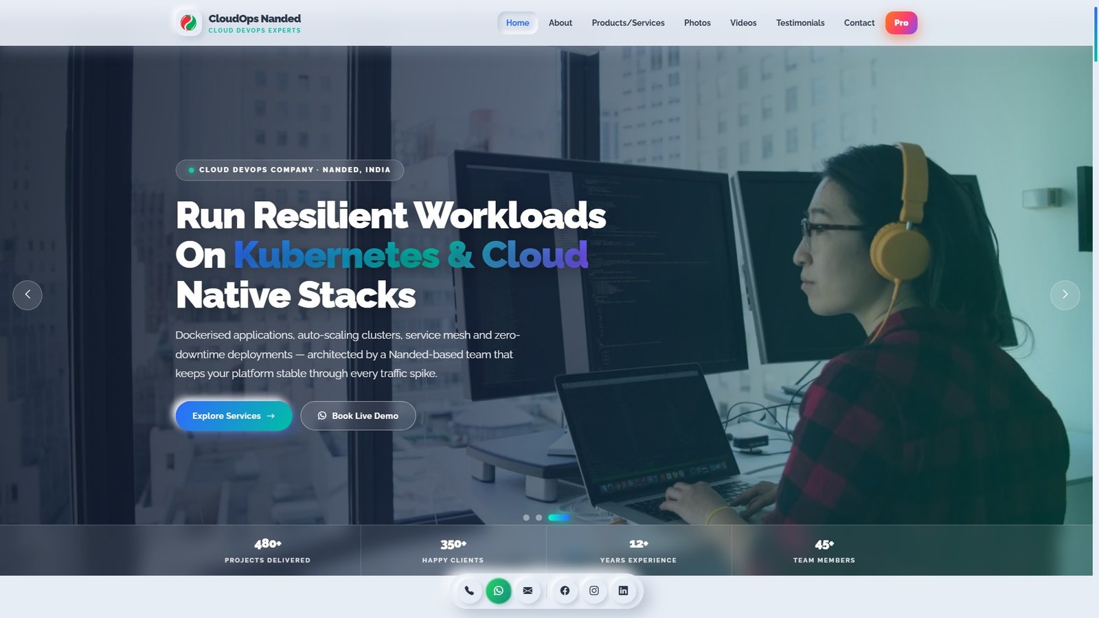Open the Contact nav link
The width and height of the screenshot is (1099, 618).
[859, 23]
